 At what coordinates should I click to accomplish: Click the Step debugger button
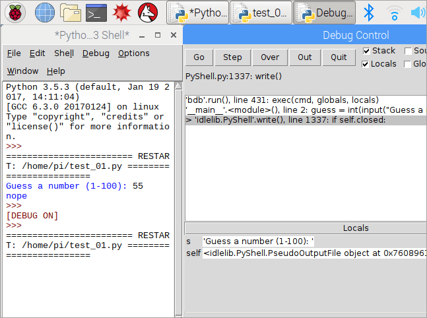click(x=232, y=57)
